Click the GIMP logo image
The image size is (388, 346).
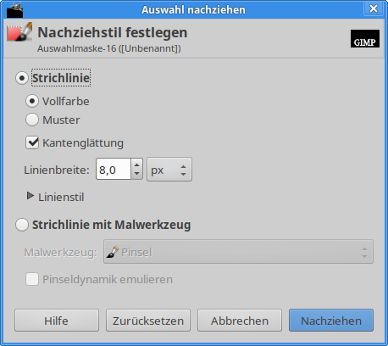(365, 38)
